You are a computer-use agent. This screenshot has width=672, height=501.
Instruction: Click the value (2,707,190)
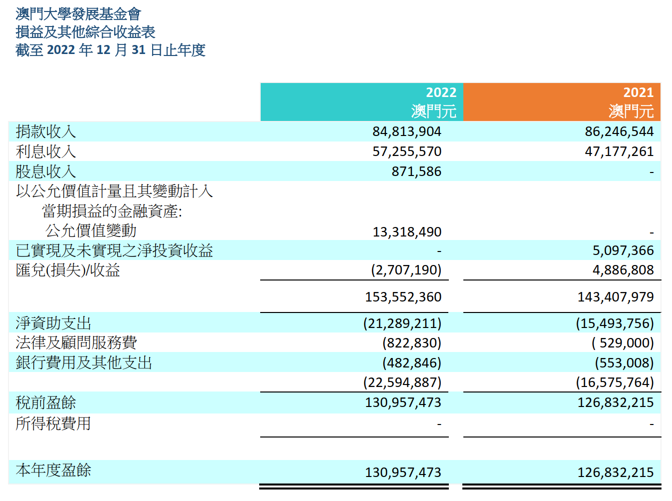tap(406, 270)
